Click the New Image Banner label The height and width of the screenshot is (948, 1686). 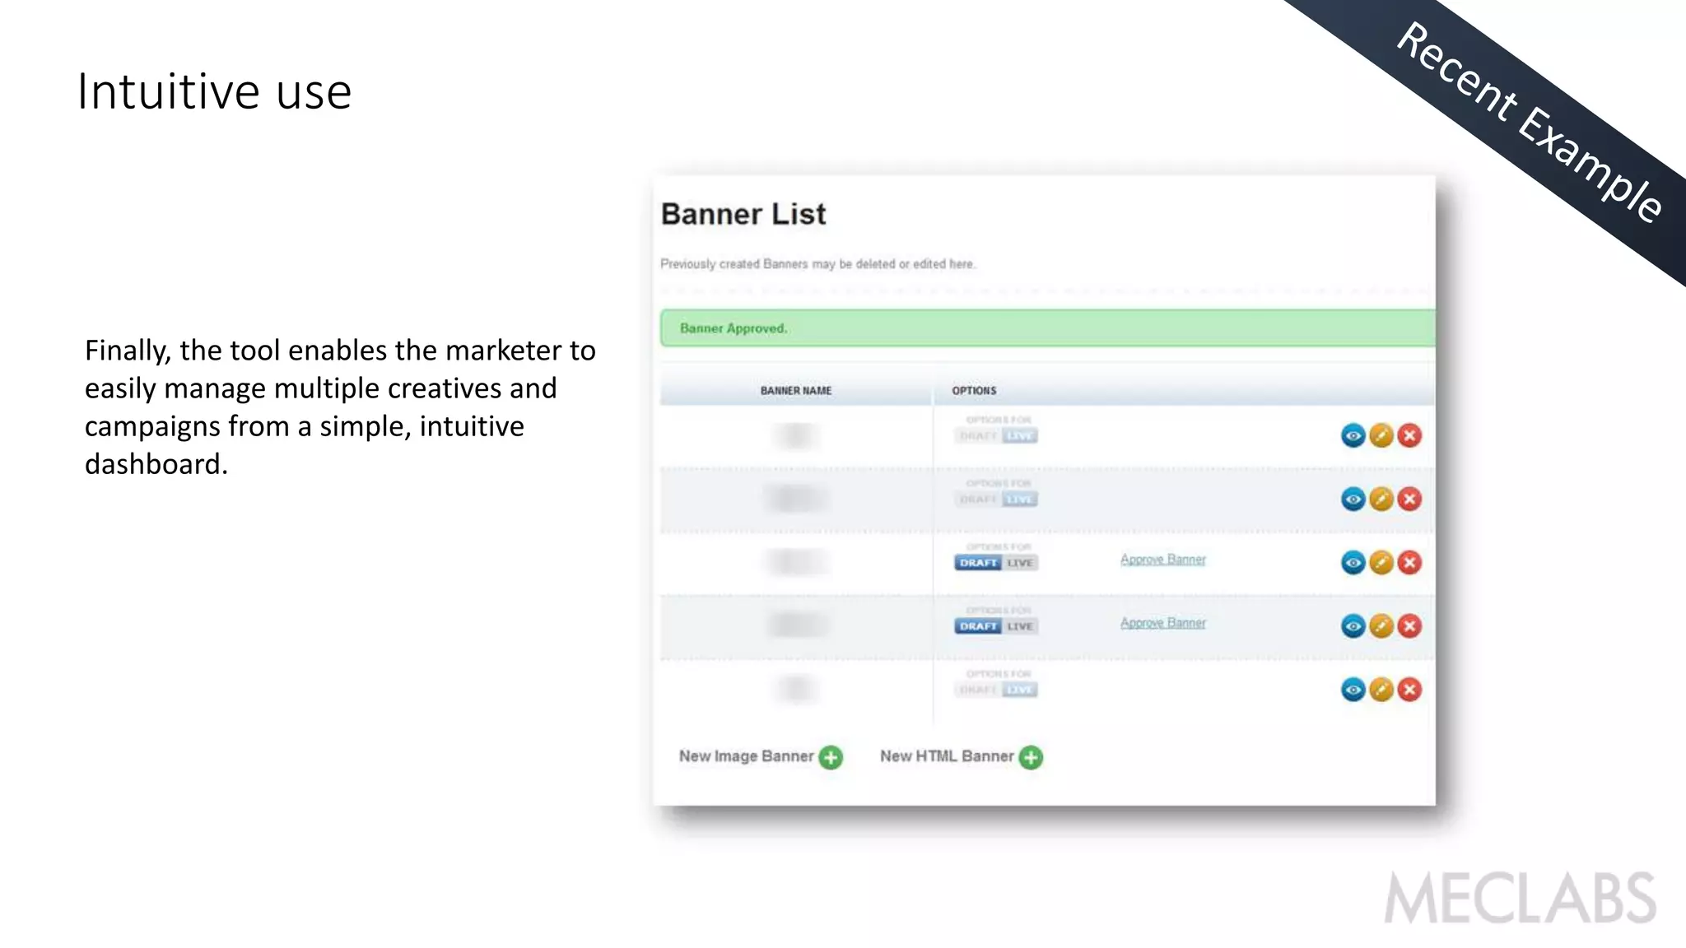click(746, 756)
